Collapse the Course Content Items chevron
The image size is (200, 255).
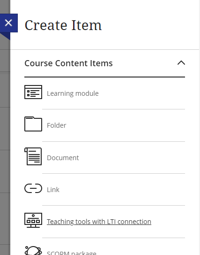[181, 63]
